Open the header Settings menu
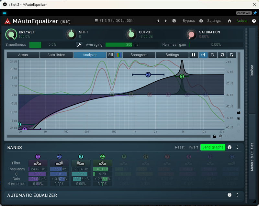 pos(214,21)
